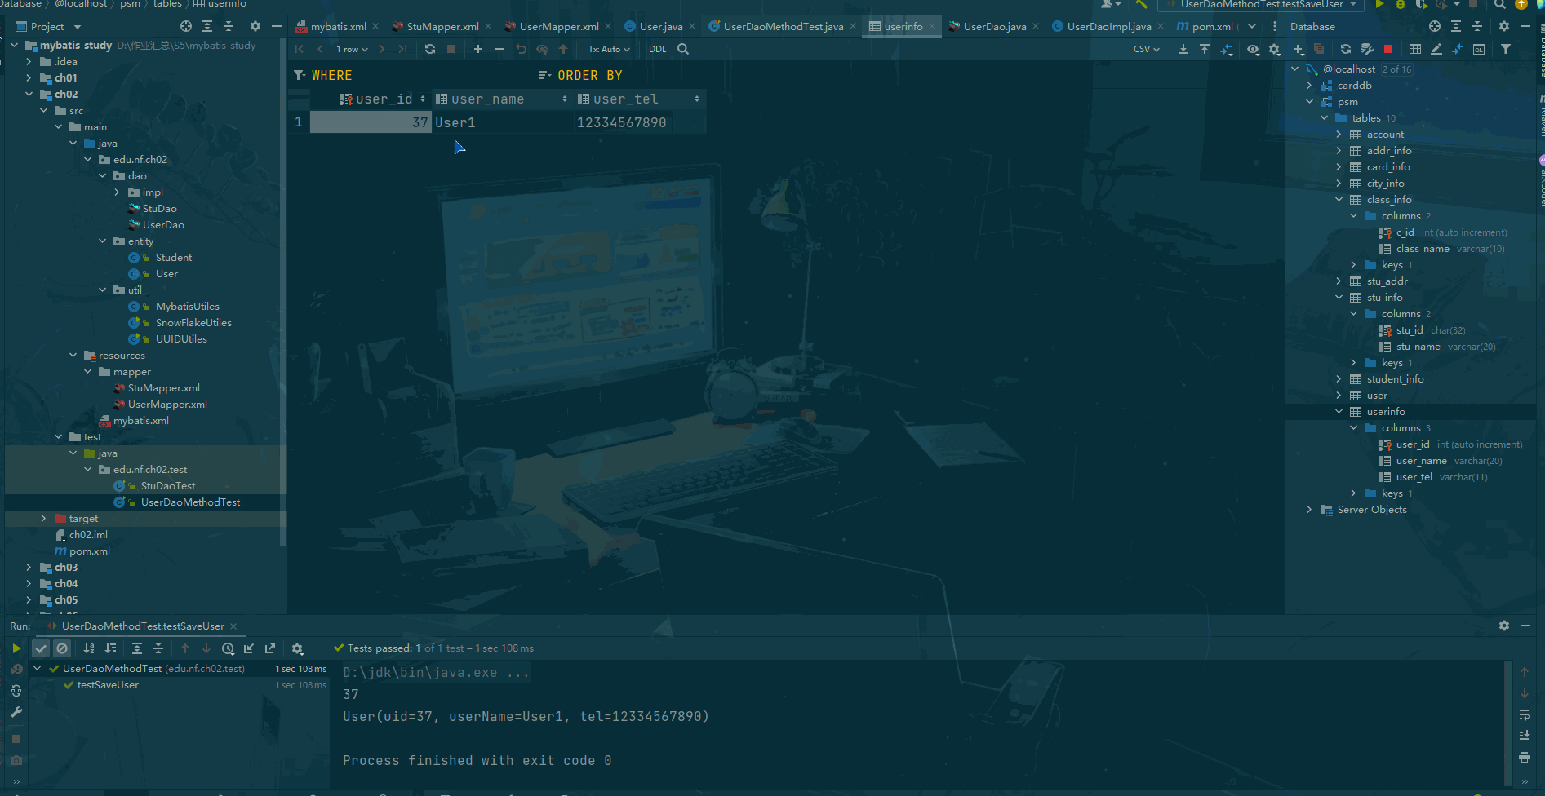Open the CSV output format dropdown
The height and width of the screenshot is (796, 1545).
[1145, 49]
